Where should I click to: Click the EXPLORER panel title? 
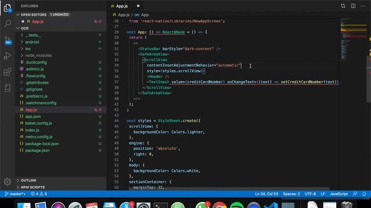pos(30,6)
